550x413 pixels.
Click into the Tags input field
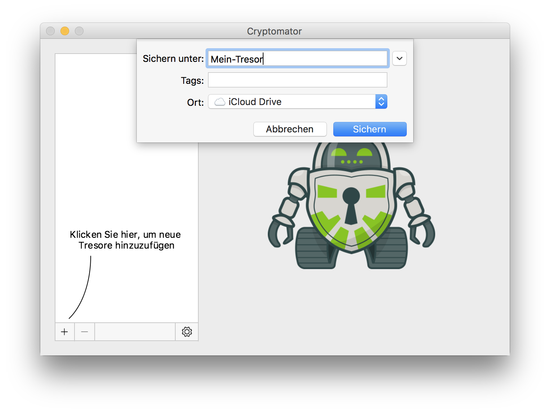pyautogui.click(x=298, y=80)
